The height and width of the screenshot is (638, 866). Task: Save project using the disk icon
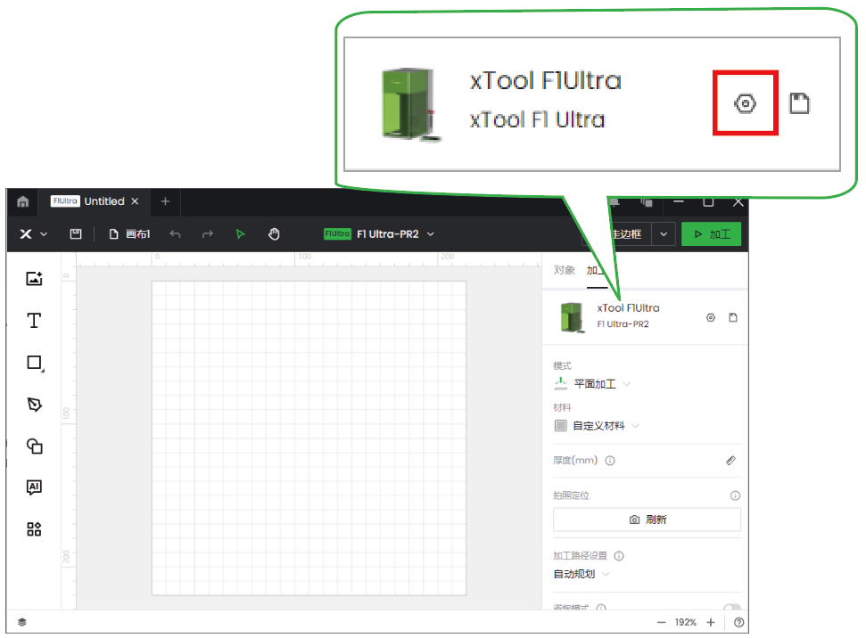pyautogui.click(x=76, y=234)
